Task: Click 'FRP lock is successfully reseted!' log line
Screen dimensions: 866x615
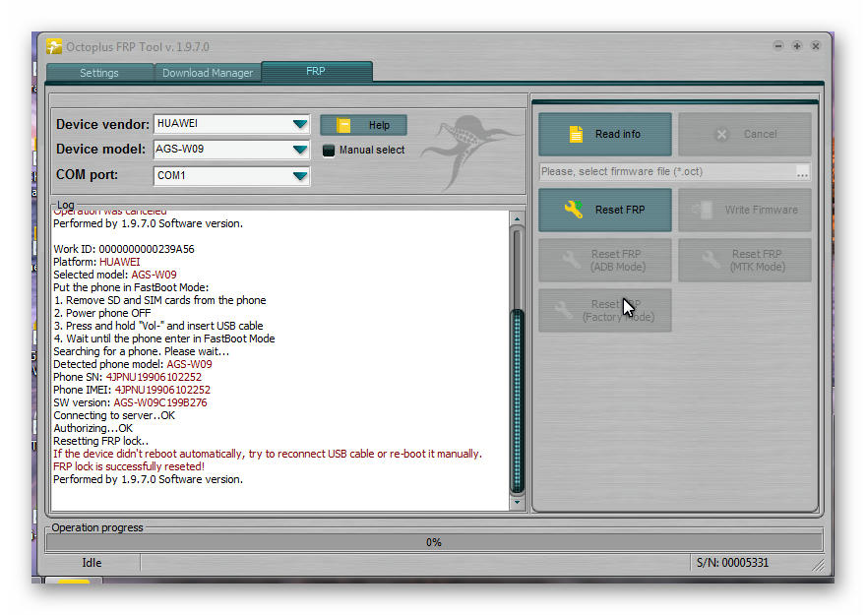Action: pyautogui.click(x=129, y=466)
